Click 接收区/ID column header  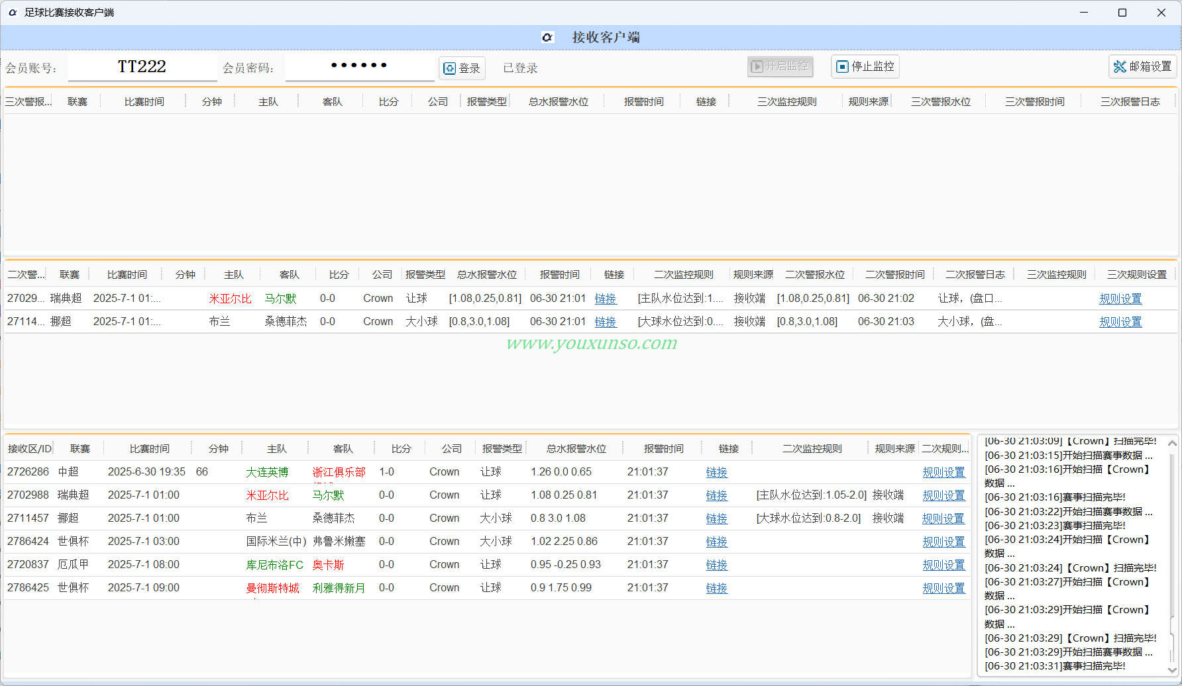point(30,448)
